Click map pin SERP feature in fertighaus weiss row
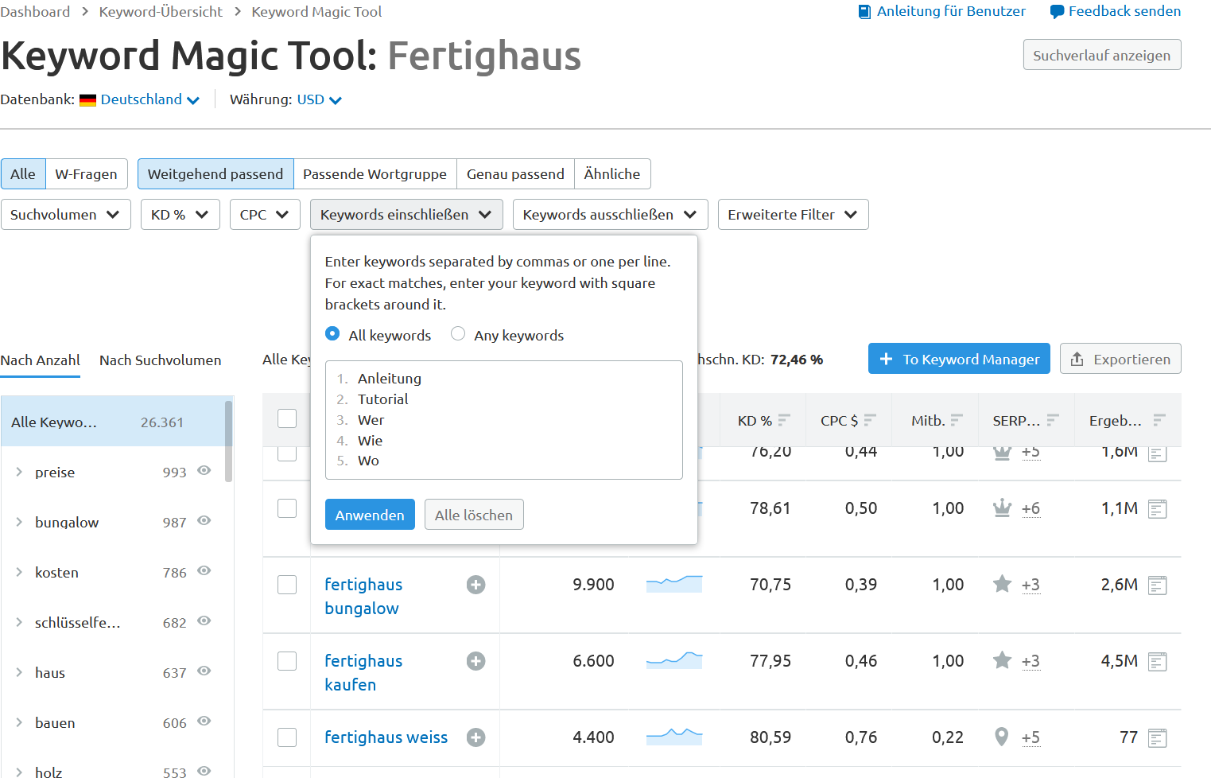1211x778 pixels. point(1002,737)
